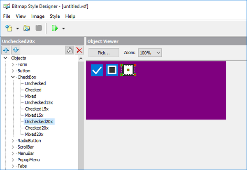Click the grayed Save disk icon
Screen dimensions: 247x170
39,28
